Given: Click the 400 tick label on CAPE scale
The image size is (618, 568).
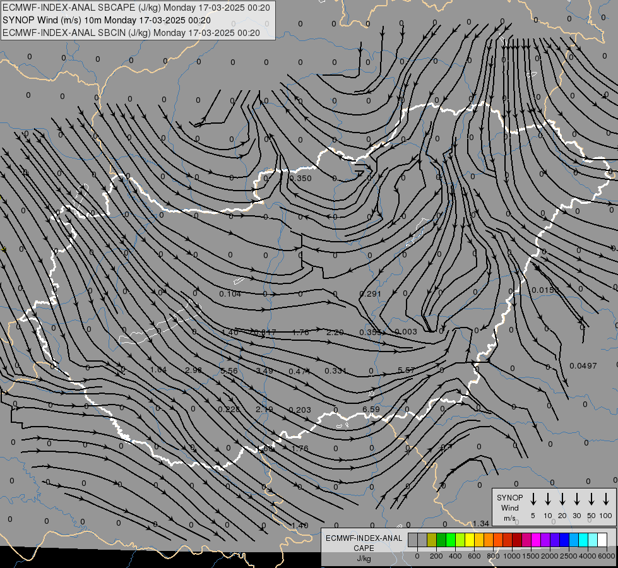Looking at the screenshot, I should coord(455,556).
